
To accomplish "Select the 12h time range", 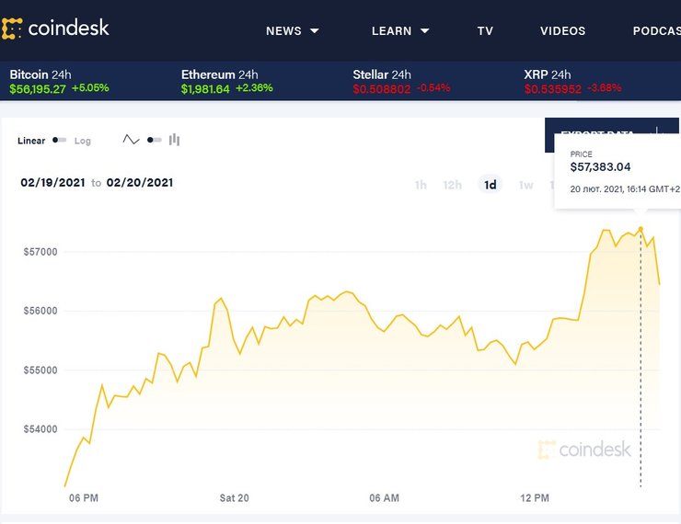I will click(452, 185).
